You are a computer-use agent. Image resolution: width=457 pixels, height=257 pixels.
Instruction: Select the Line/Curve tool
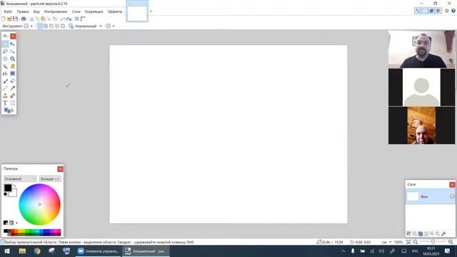click(x=13, y=103)
